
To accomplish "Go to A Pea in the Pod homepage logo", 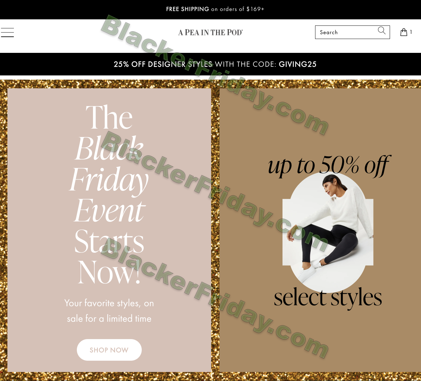I will click(211, 32).
